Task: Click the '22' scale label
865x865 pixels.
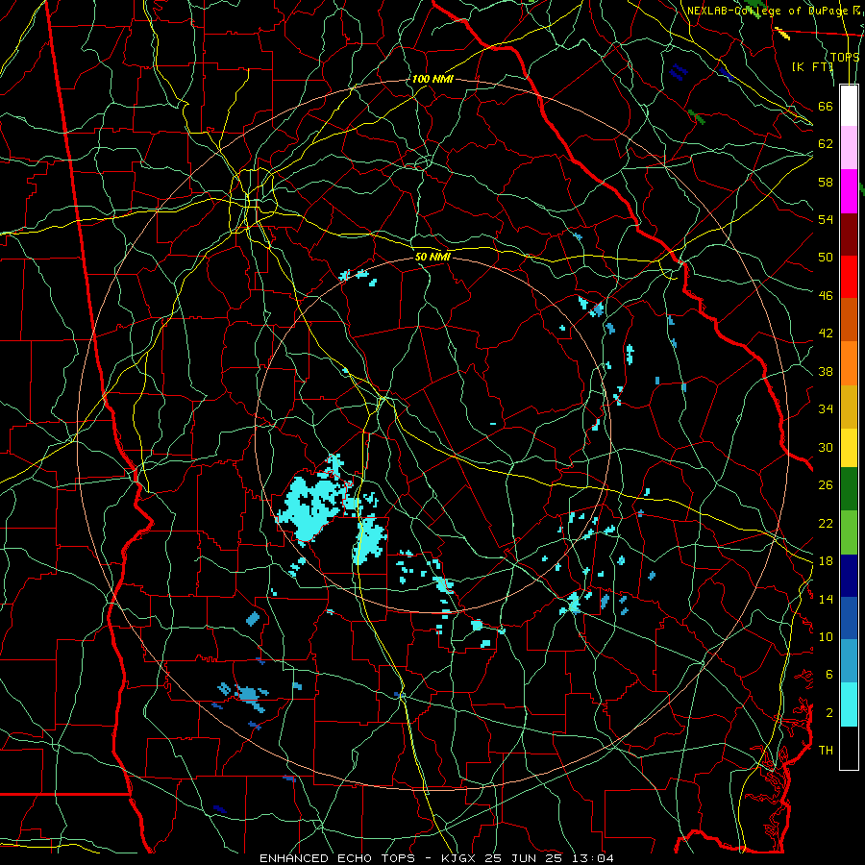Action: tap(826, 523)
